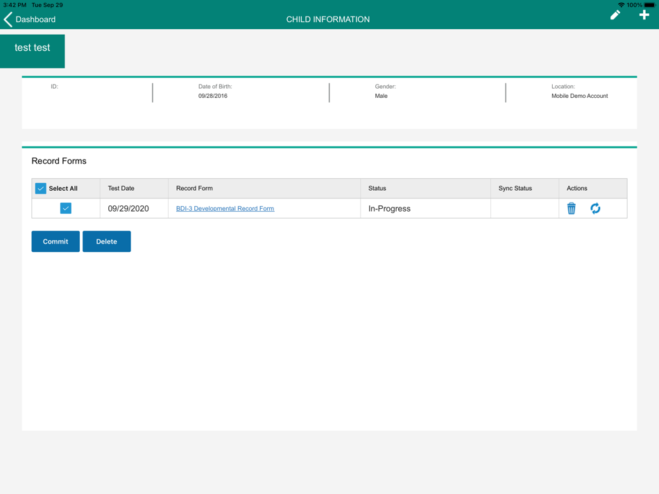
Task: Click the Mobile Demo Account location
Action: (579, 96)
